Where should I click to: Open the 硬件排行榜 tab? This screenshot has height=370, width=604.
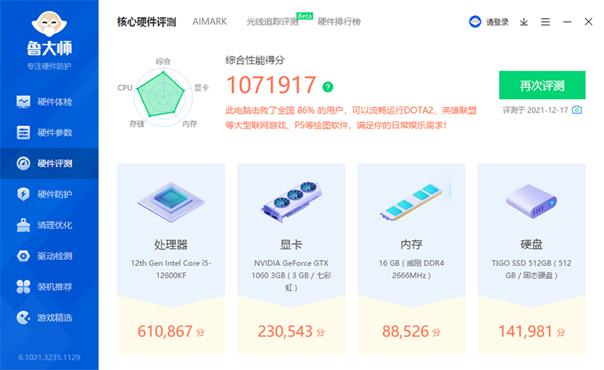(339, 21)
